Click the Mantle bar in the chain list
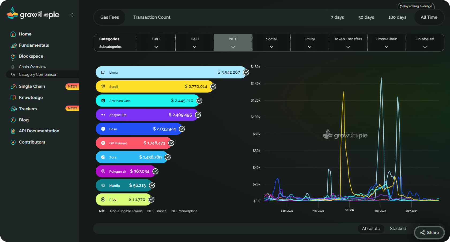The height and width of the screenshot is (242, 450). (124, 185)
